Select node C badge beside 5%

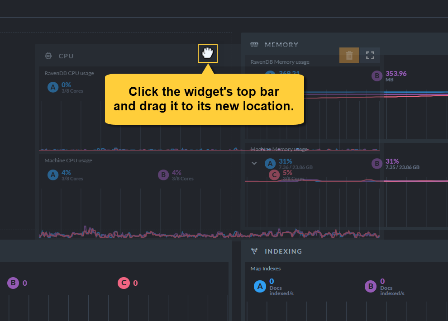[x=274, y=175]
